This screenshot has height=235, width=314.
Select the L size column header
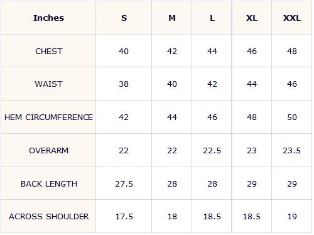(x=212, y=18)
